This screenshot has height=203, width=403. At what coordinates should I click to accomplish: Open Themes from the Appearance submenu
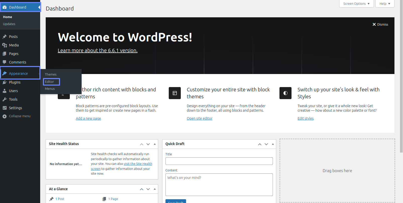(x=51, y=75)
